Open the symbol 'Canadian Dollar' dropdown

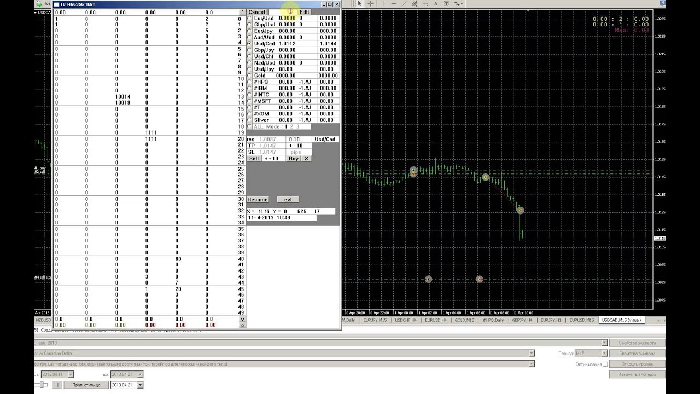532,354
